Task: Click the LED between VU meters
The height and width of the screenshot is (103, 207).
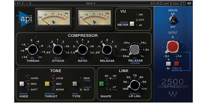Action: tap(74, 19)
